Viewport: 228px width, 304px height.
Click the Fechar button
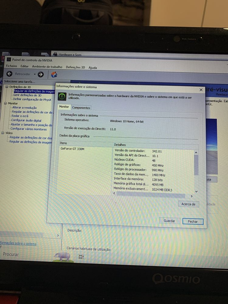tap(193, 221)
